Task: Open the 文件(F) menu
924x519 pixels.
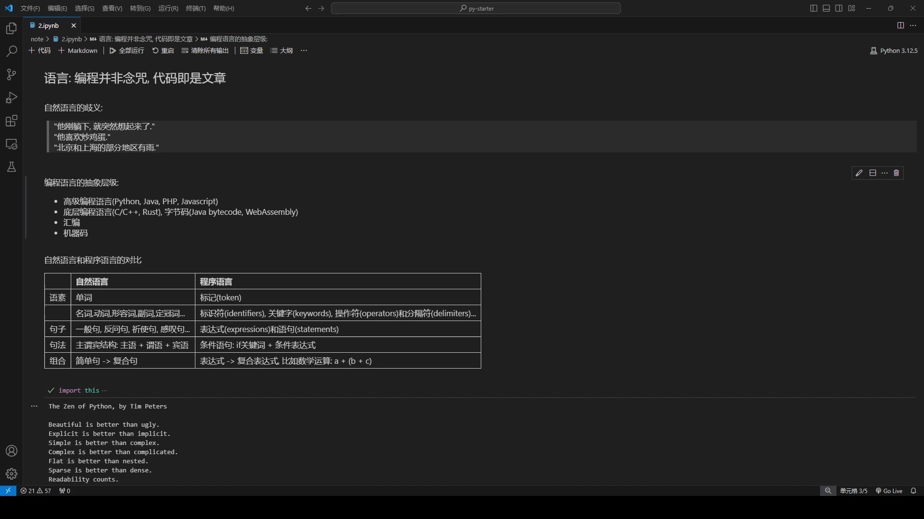Action: click(30, 8)
